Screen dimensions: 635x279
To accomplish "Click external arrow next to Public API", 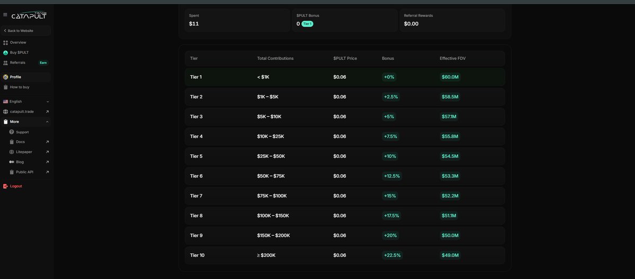I will (47, 172).
